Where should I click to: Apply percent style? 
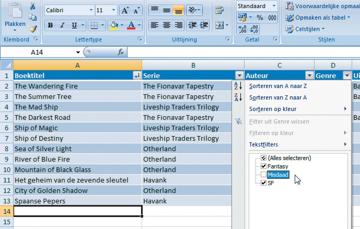tap(260, 17)
